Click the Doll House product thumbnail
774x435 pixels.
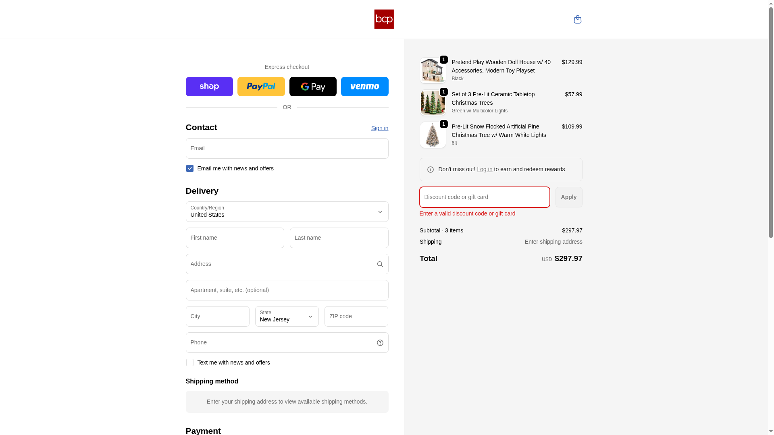pos(433,70)
